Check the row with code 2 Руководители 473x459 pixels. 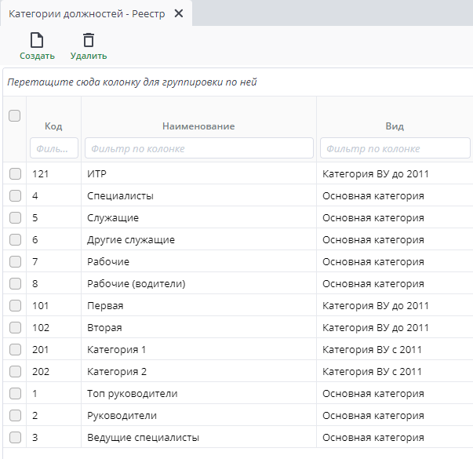[x=15, y=416]
